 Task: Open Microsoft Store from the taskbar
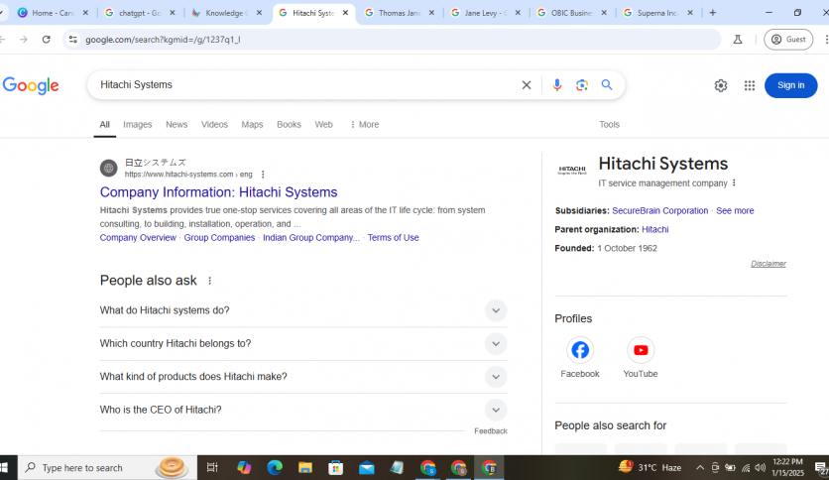pyautogui.click(x=336, y=467)
